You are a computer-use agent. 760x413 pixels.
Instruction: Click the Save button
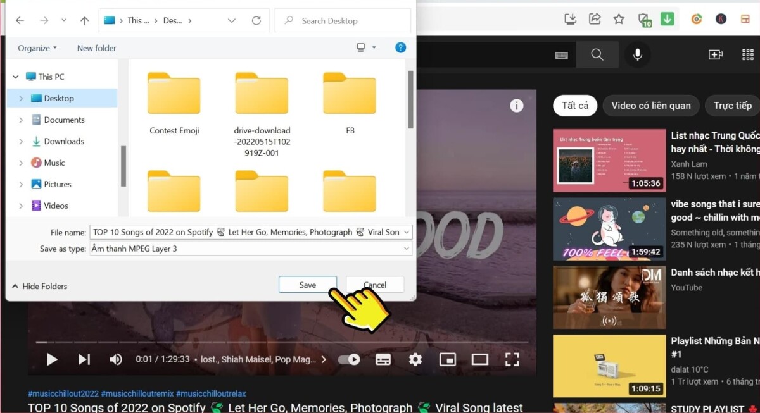308,285
